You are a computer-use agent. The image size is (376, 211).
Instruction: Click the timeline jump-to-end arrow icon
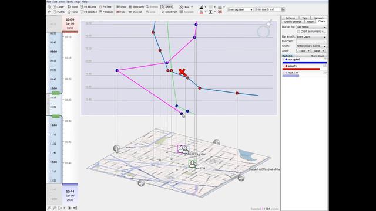tap(75, 208)
